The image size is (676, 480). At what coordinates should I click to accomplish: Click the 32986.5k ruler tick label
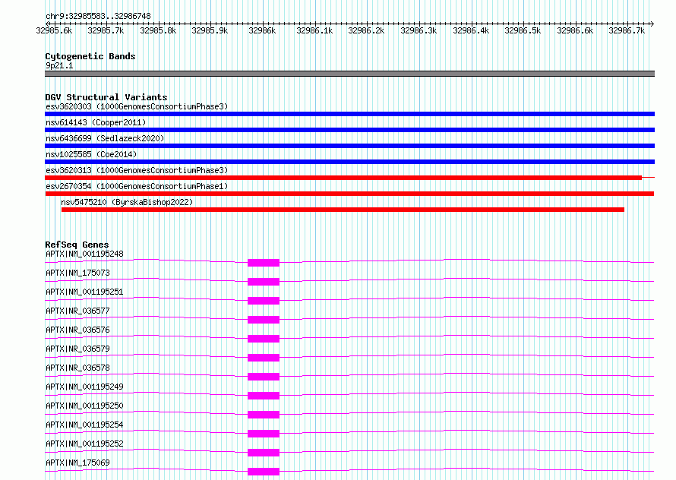tap(523, 30)
